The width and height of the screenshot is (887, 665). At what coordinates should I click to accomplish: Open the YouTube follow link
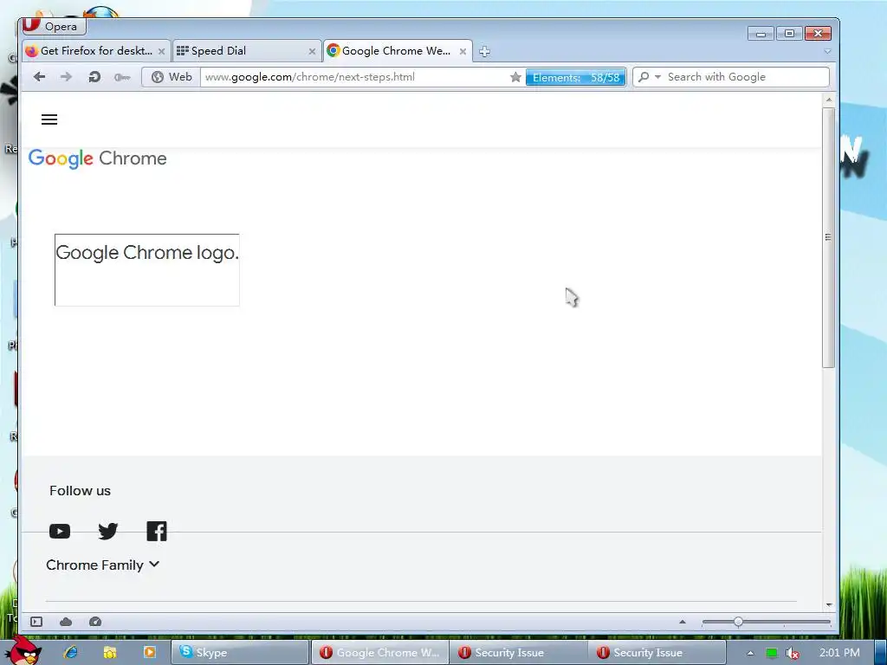coord(60,531)
